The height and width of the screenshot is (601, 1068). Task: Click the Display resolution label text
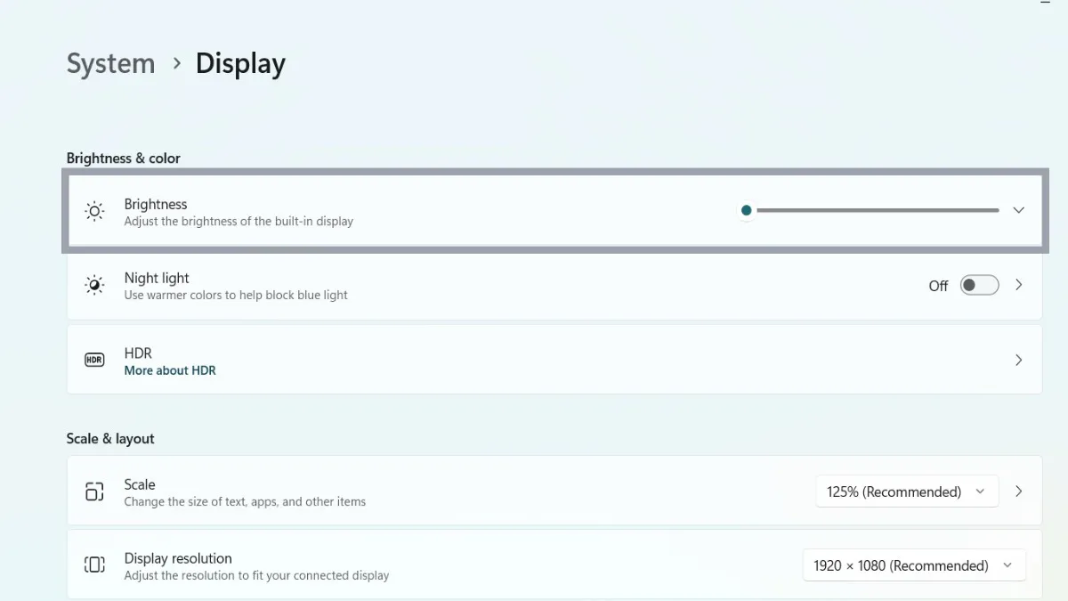(x=178, y=558)
